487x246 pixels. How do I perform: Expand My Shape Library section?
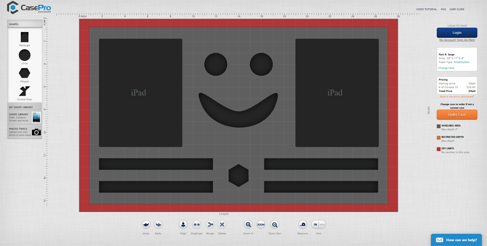coord(24,107)
